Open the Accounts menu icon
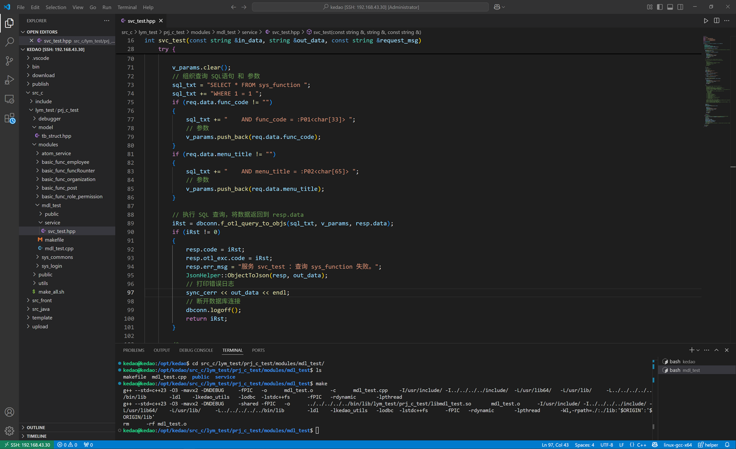 click(x=9, y=412)
